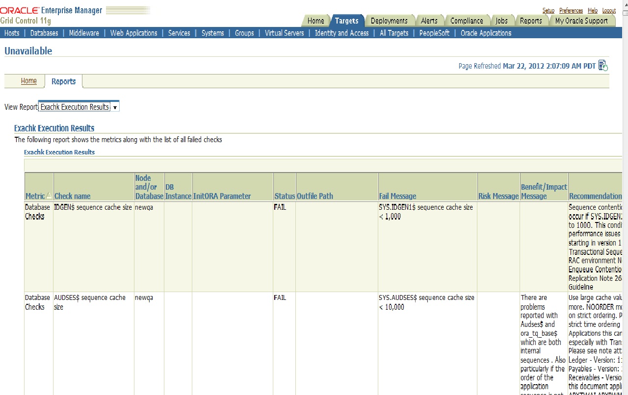The width and height of the screenshot is (628, 395).
Task: Click the Help link
Action: click(x=593, y=10)
